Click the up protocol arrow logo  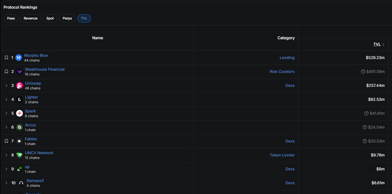[x=19, y=169]
